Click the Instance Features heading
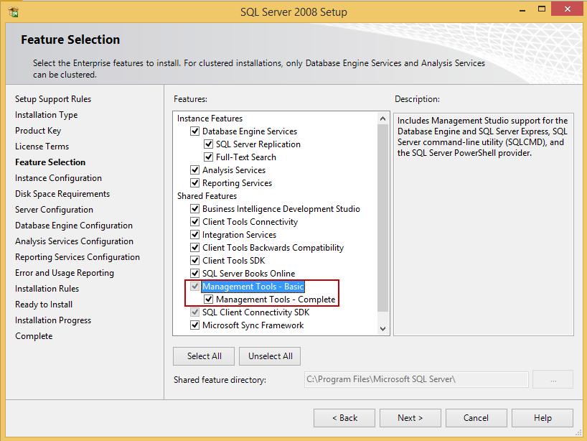The width and height of the screenshot is (587, 441). (x=210, y=119)
